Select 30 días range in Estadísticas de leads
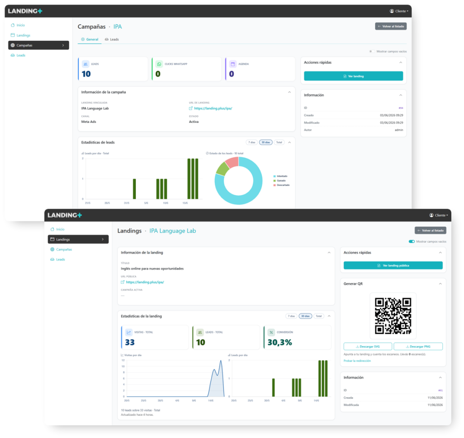Screen dimensions: 464x438 point(266,142)
